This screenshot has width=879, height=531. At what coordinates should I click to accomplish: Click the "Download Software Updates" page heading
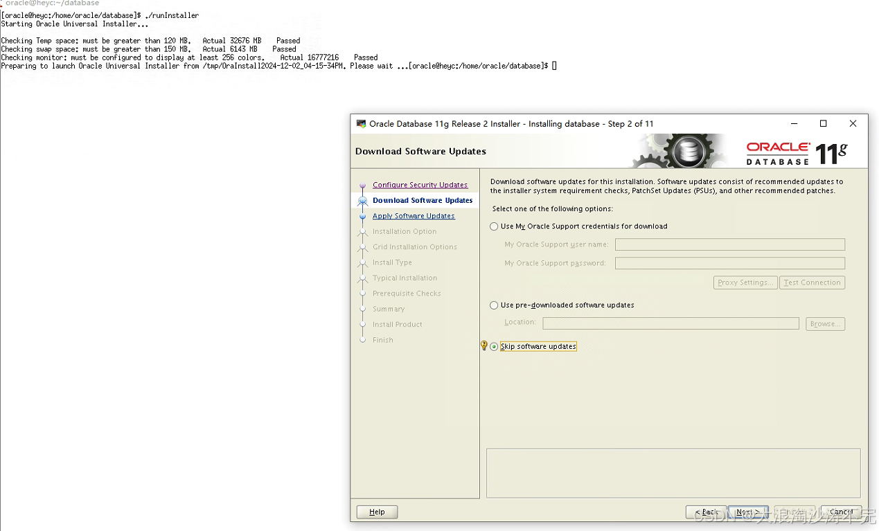pyautogui.click(x=420, y=151)
